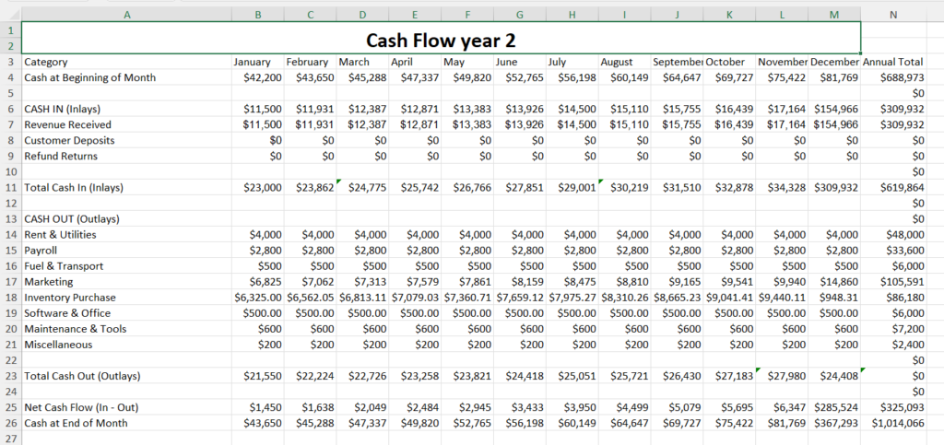Click column G header
Viewport: 944px width, 445px height.
[519, 14]
